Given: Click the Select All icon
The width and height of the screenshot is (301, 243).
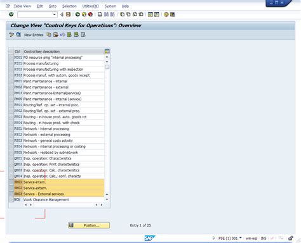Looking at the screenshot, I should click(x=69, y=35).
